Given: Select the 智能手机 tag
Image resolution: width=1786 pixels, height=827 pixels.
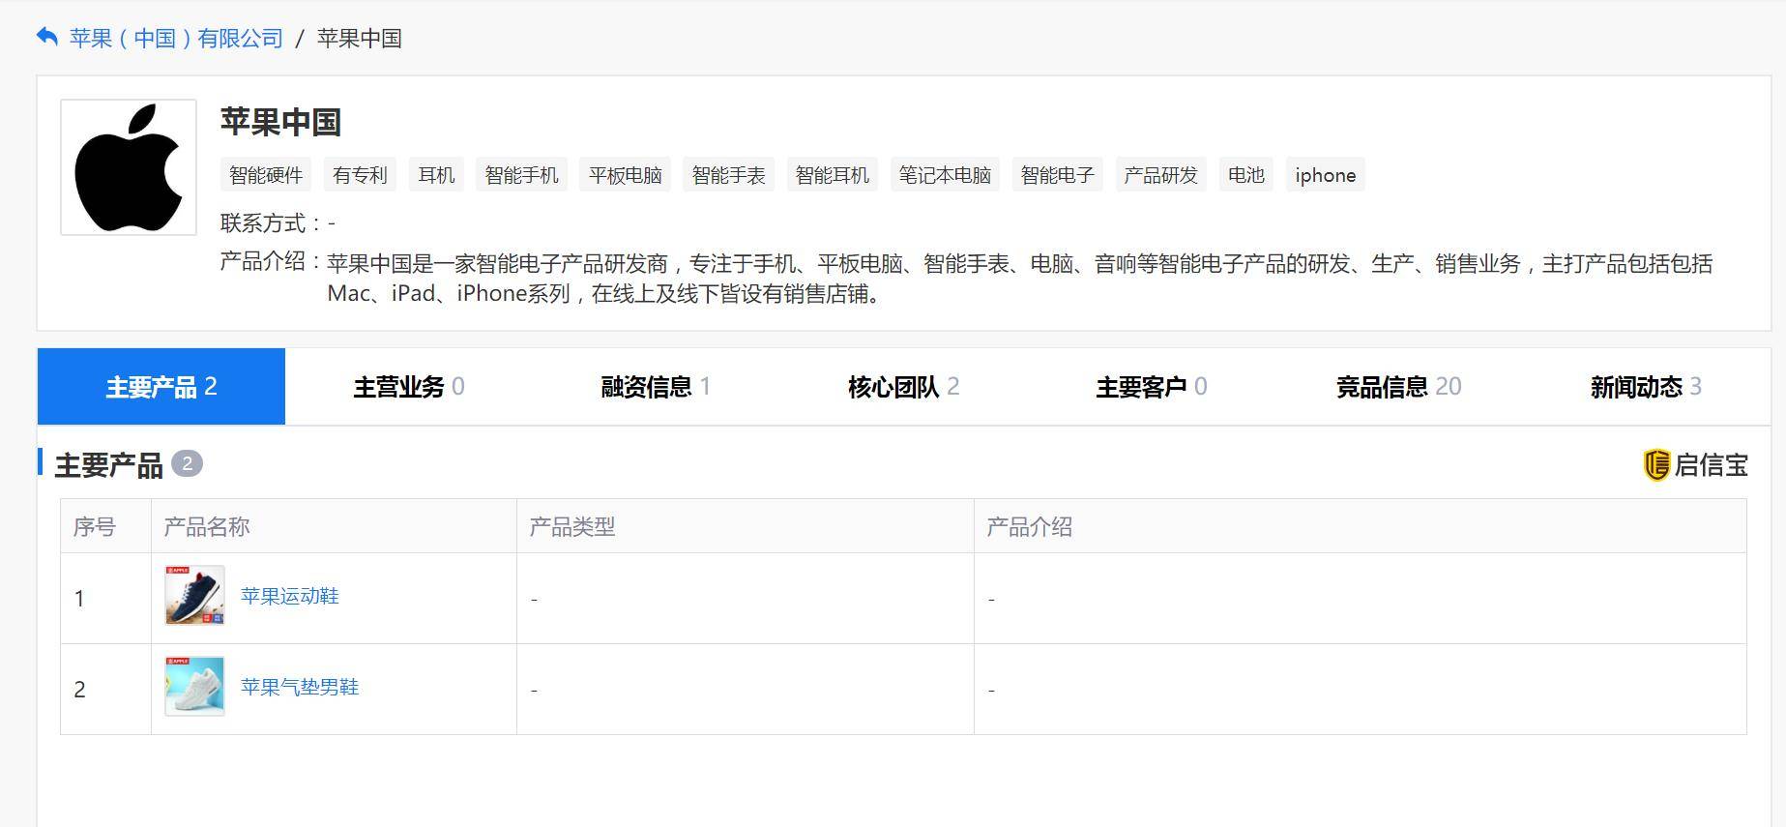Looking at the screenshot, I should (x=521, y=175).
